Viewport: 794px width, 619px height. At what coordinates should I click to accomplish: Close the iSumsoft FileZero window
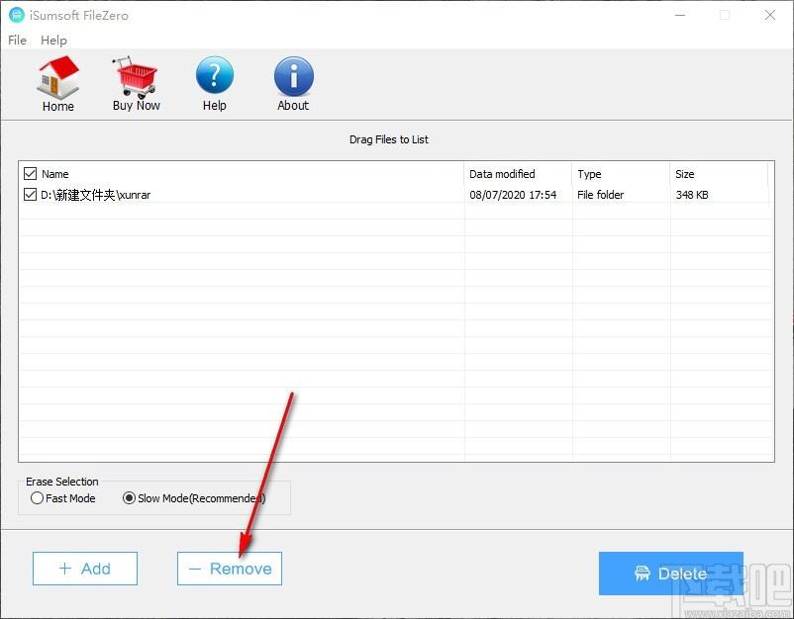[x=770, y=15]
